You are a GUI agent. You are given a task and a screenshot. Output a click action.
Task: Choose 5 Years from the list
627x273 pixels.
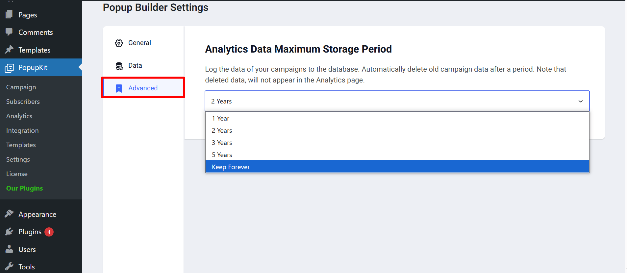[222, 155]
